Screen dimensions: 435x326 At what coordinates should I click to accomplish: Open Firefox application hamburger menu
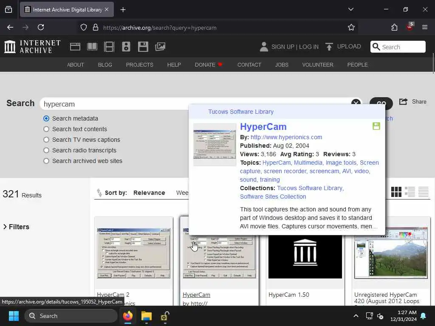click(425, 28)
